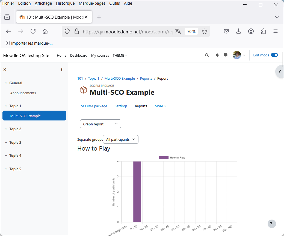Close the Multi-SCO Example browser tab
The image size is (284, 236).
click(86, 17)
